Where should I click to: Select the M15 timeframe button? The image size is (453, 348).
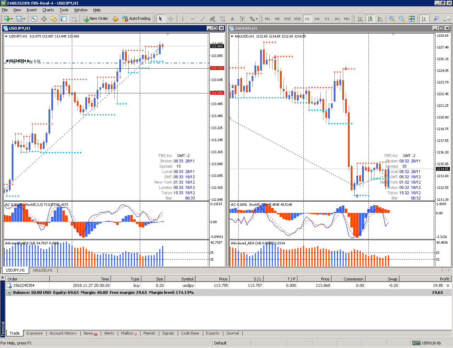point(287,19)
